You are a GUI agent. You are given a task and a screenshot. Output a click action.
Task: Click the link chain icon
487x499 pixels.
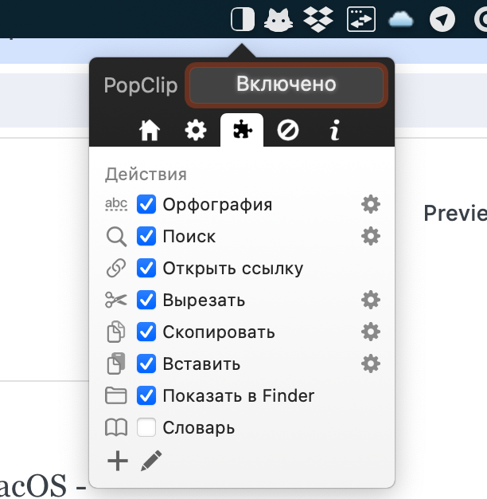click(116, 268)
